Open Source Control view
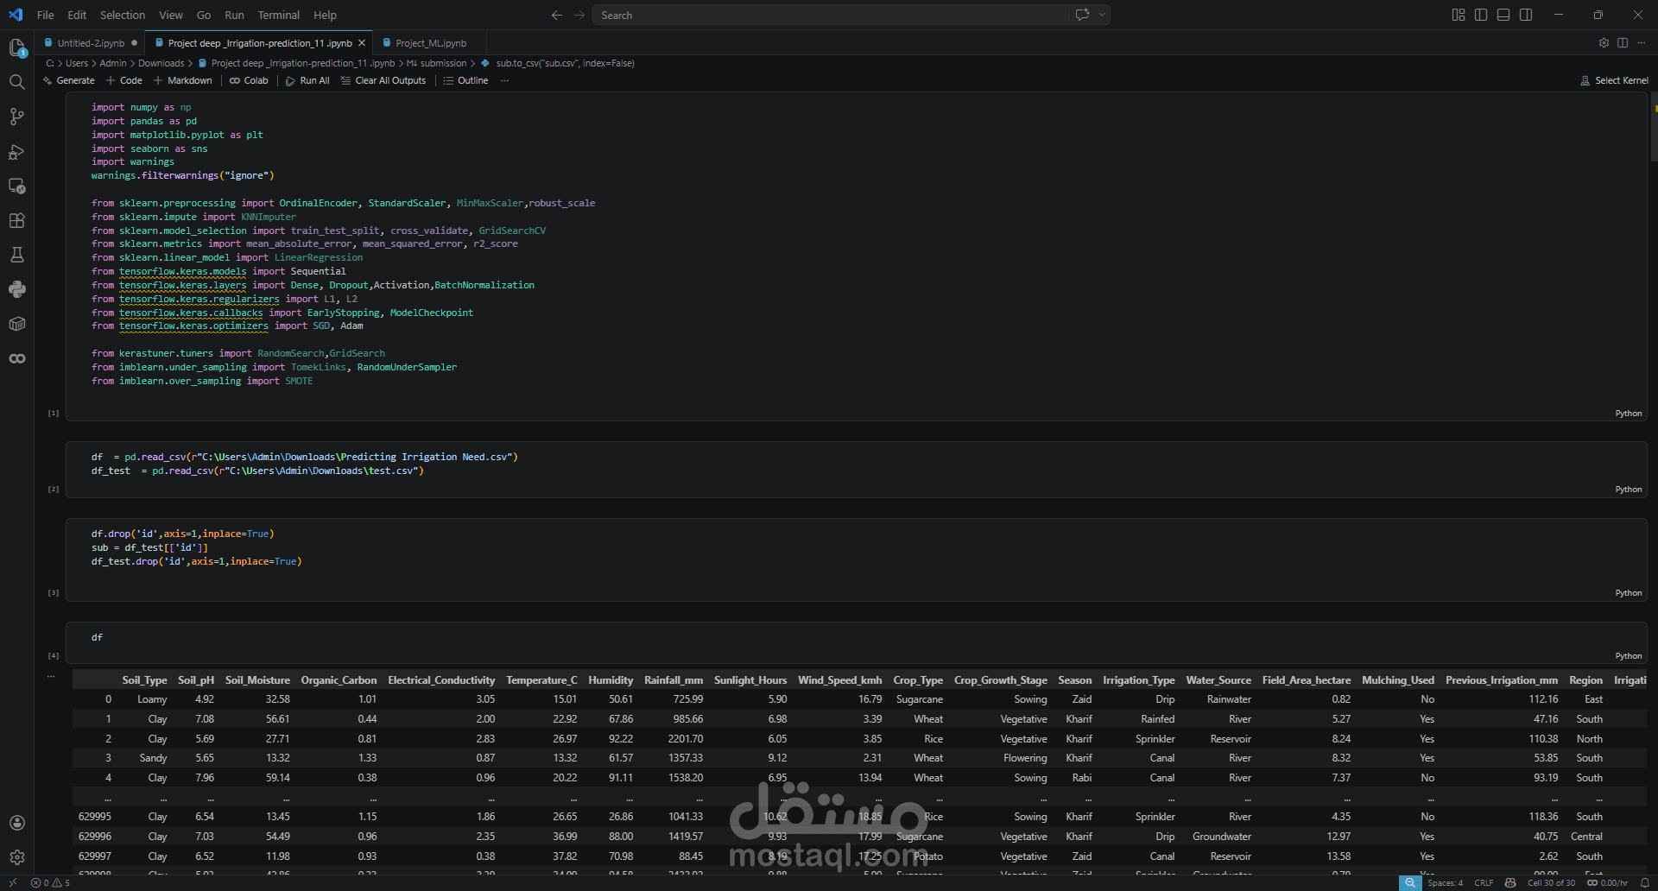The height and width of the screenshot is (891, 1658). pyautogui.click(x=16, y=117)
